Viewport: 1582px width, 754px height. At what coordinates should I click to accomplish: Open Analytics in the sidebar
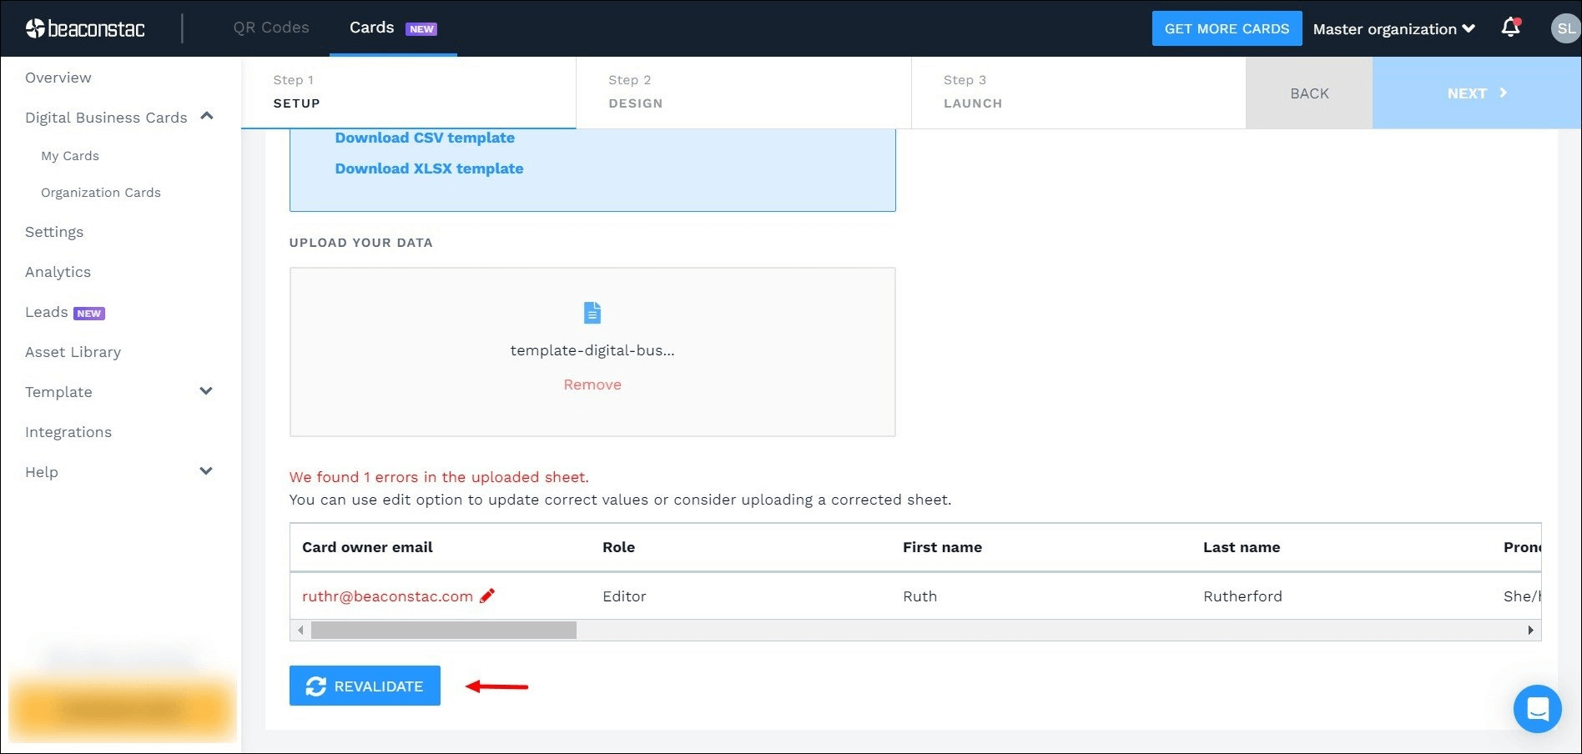[58, 272]
